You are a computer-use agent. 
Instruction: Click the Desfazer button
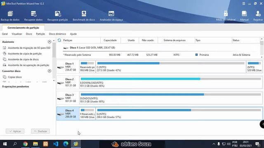[40, 131]
